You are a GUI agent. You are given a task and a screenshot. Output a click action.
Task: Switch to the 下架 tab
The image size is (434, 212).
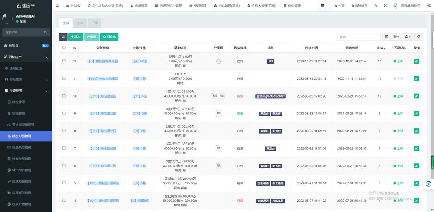95,23
